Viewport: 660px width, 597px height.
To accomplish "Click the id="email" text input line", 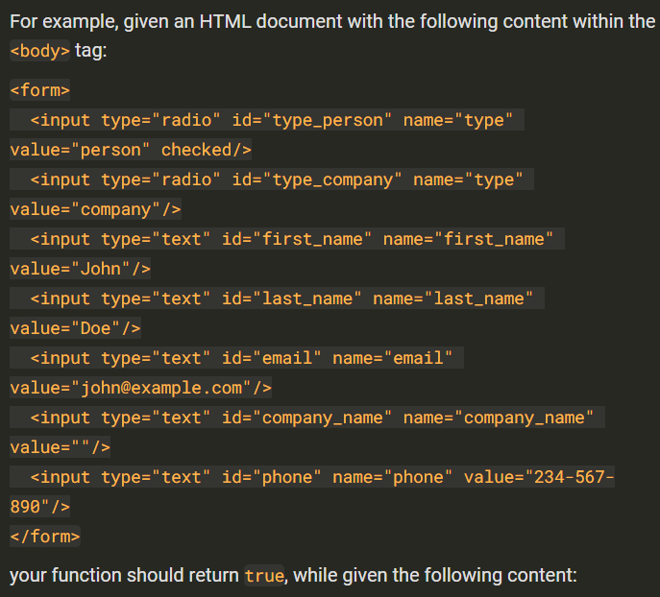I will tap(236, 358).
